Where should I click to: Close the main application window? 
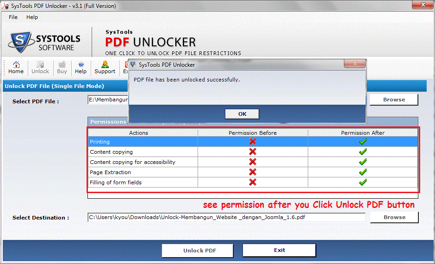pyautogui.click(x=423, y=5)
